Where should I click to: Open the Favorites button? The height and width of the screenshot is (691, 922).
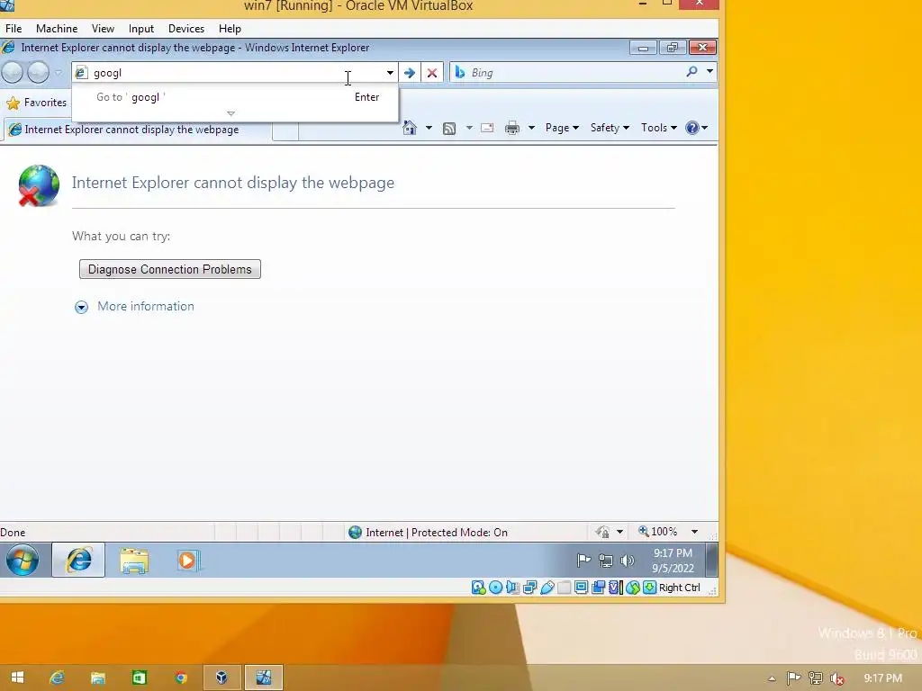(x=36, y=103)
